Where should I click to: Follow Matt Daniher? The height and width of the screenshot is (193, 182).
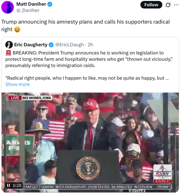coord(151,5)
